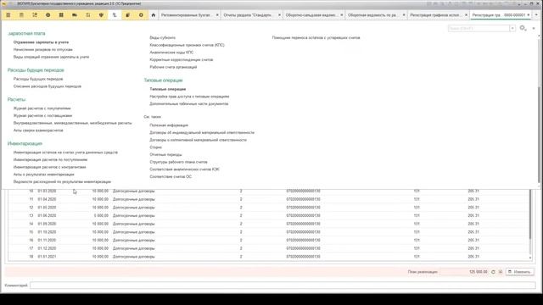Open 'Журнал расчетов с покупателями' link
Screen dimensions: 543x305
(42, 108)
